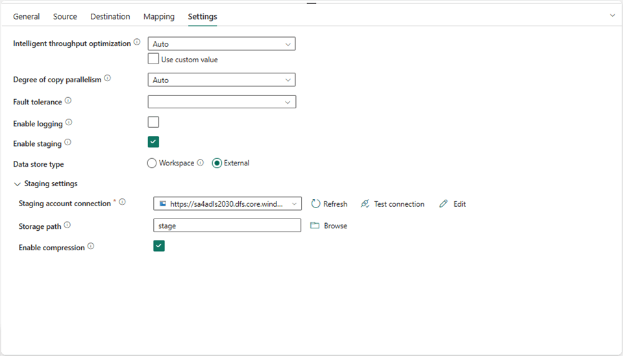Collapse the Staging settings section
Image resolution: width=623 pixels, height=356 pixels.
pos(18,184)
